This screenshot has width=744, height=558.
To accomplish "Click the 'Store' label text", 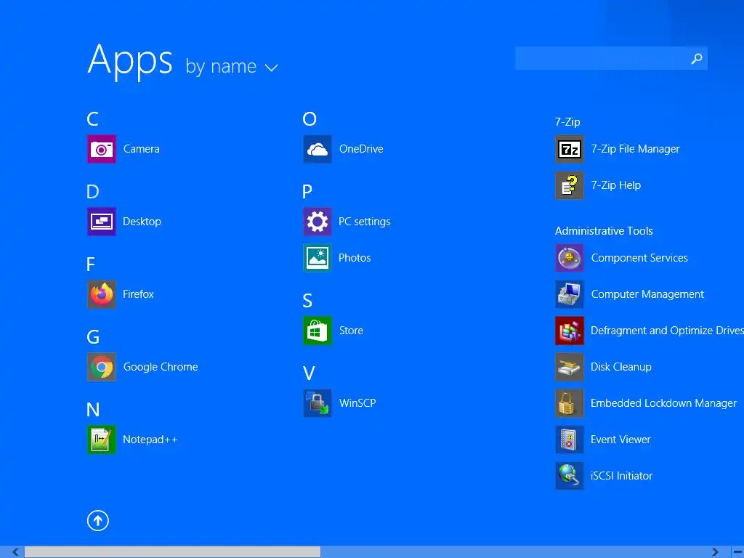I will pyautogui.click(x=351, y=331).
